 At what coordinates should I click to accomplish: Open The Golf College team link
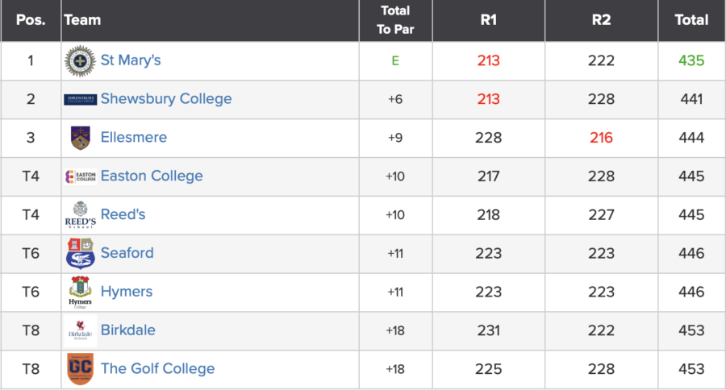(x=157, y=369)
